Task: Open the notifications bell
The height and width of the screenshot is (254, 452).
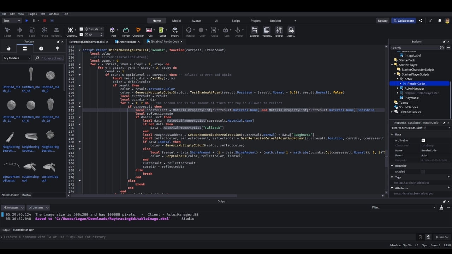Action: (440, 21)
